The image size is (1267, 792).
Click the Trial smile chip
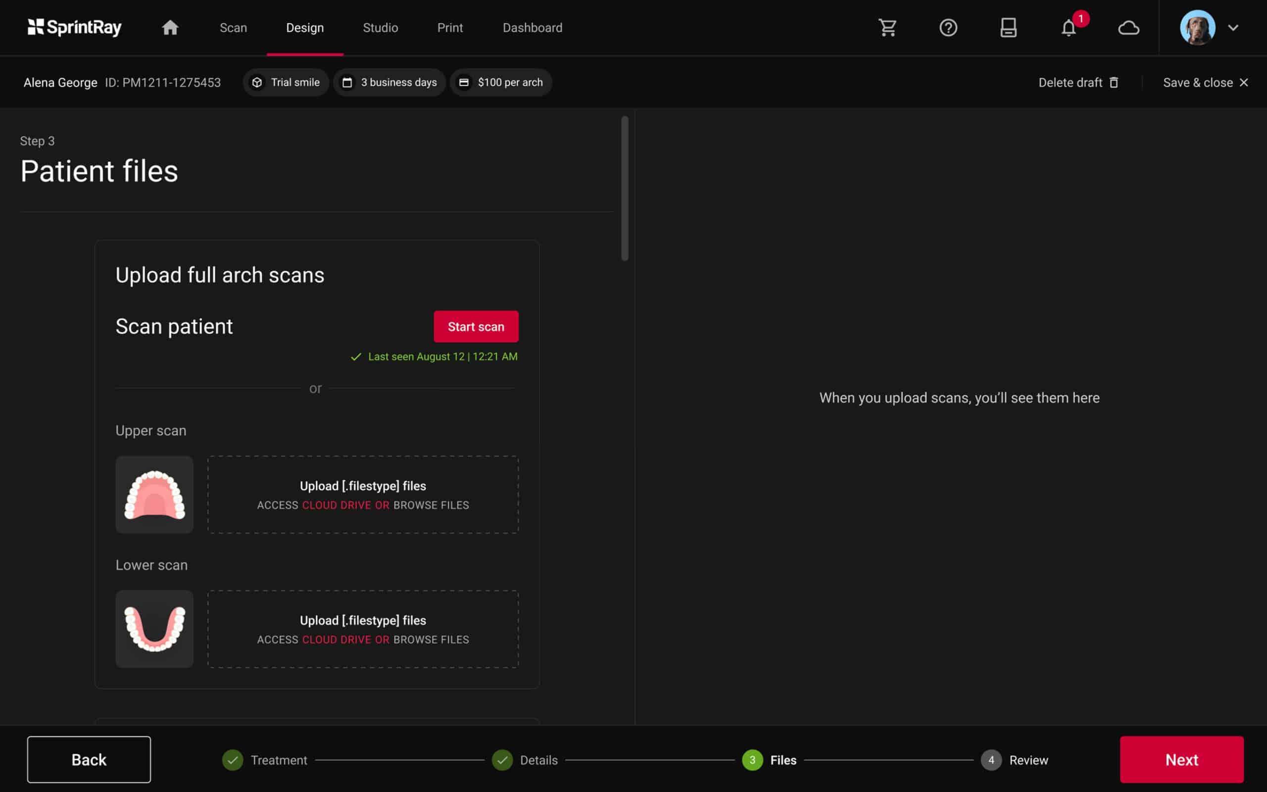(x=286, y=82)
